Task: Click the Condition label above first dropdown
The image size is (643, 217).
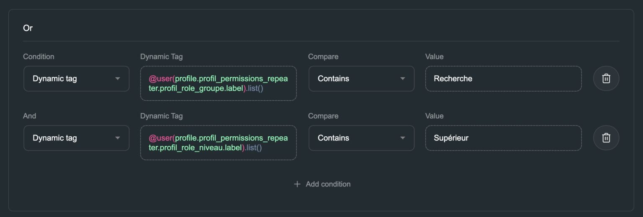Action: 39,56
